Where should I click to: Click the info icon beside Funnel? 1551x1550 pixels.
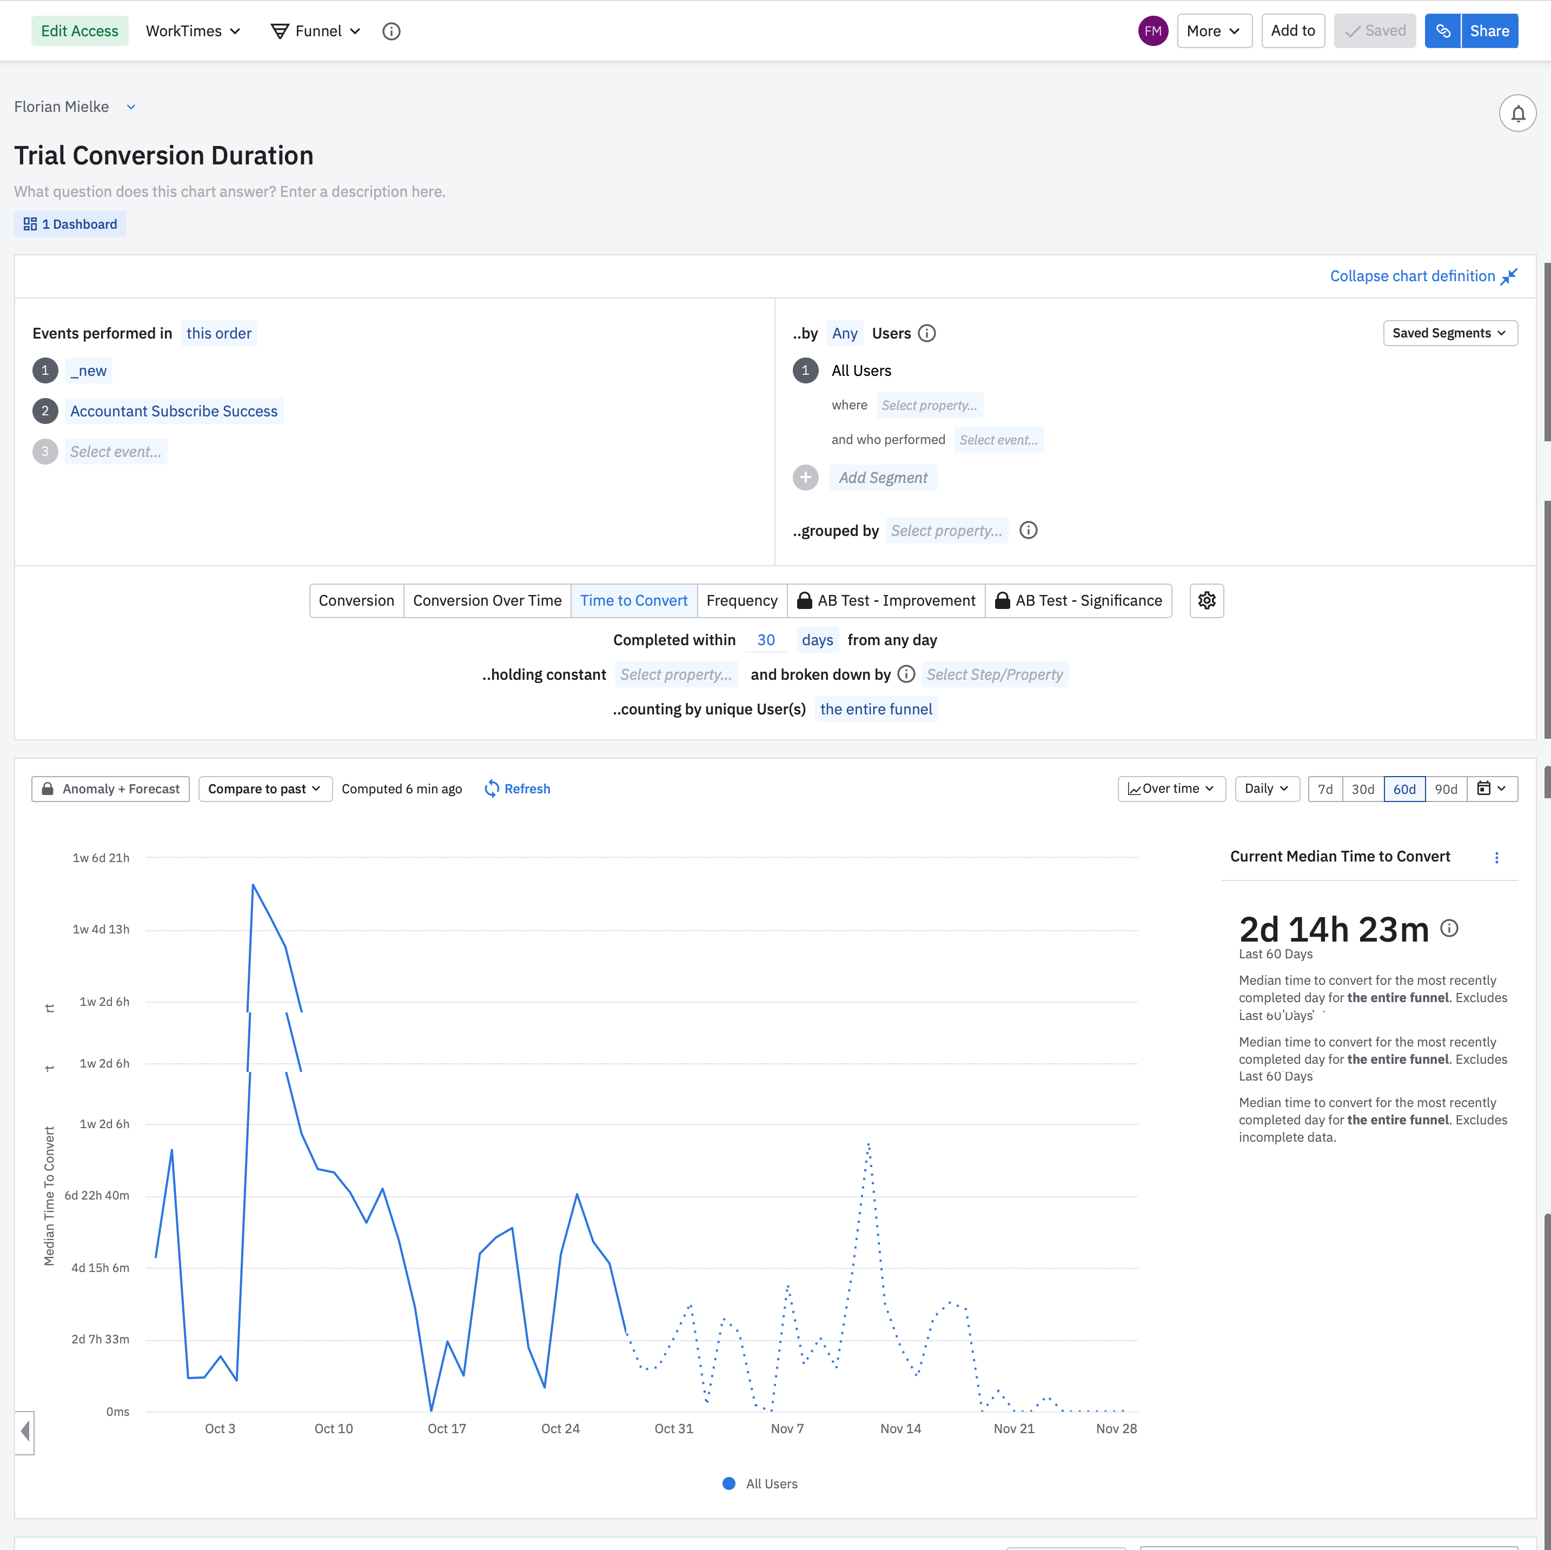391,31
